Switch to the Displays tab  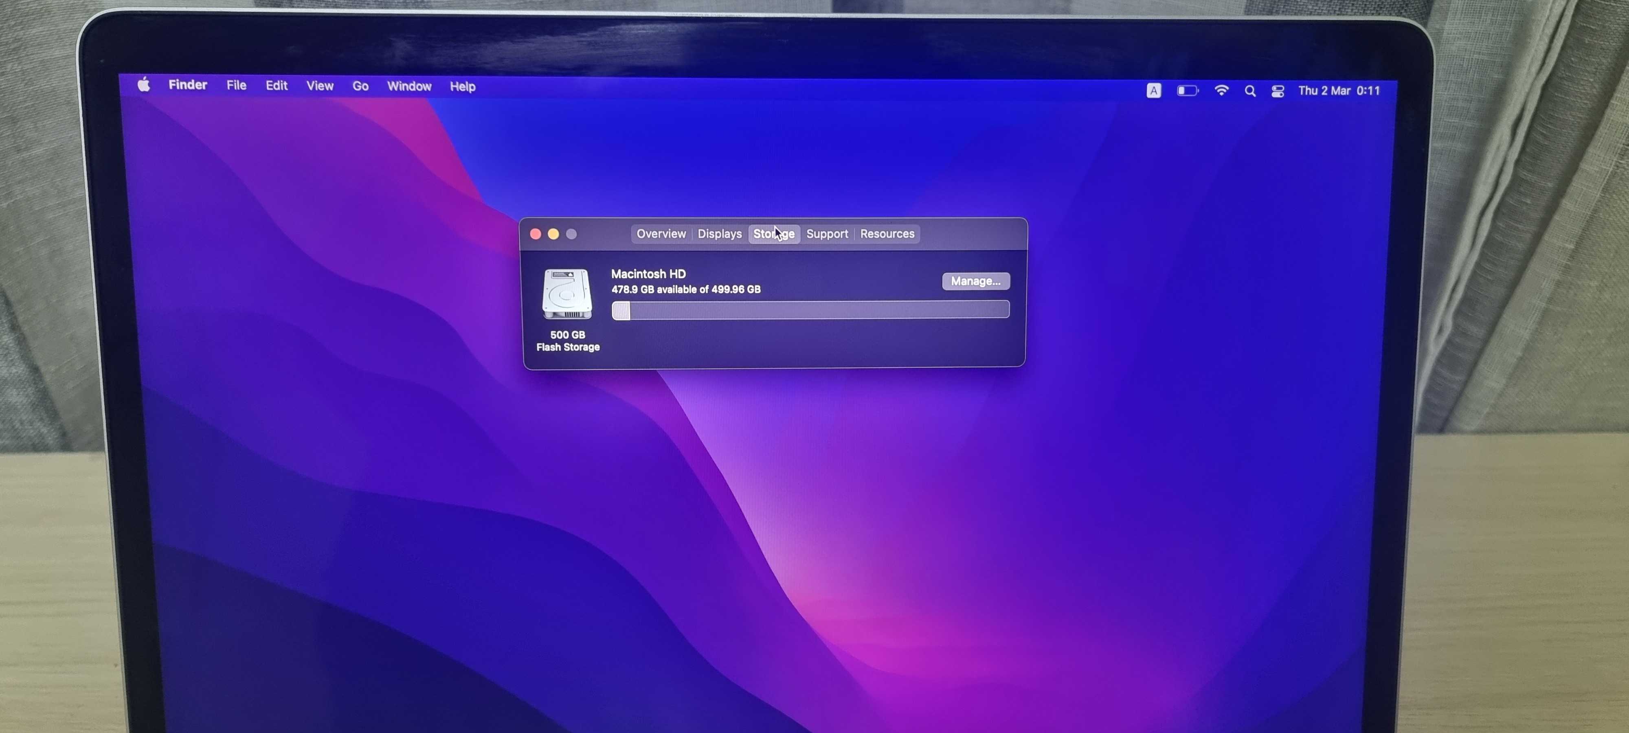[x=720, y=234]
